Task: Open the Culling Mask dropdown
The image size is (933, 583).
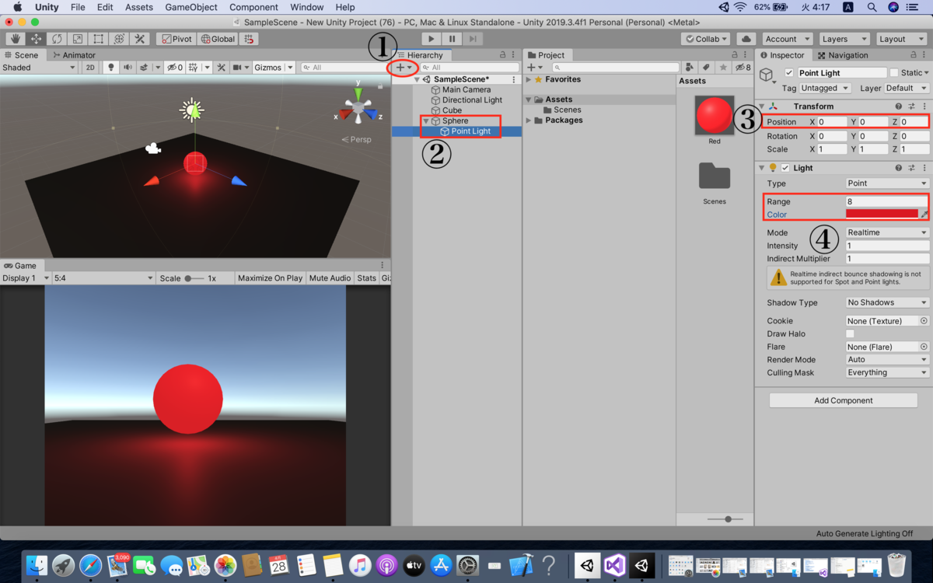Action: point(887,372)
